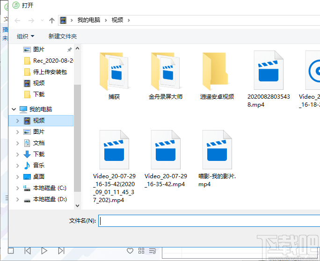The height and width of the screenshot is (261, 320).
Task: Click previous track in background player
Action: click(28, 251)
